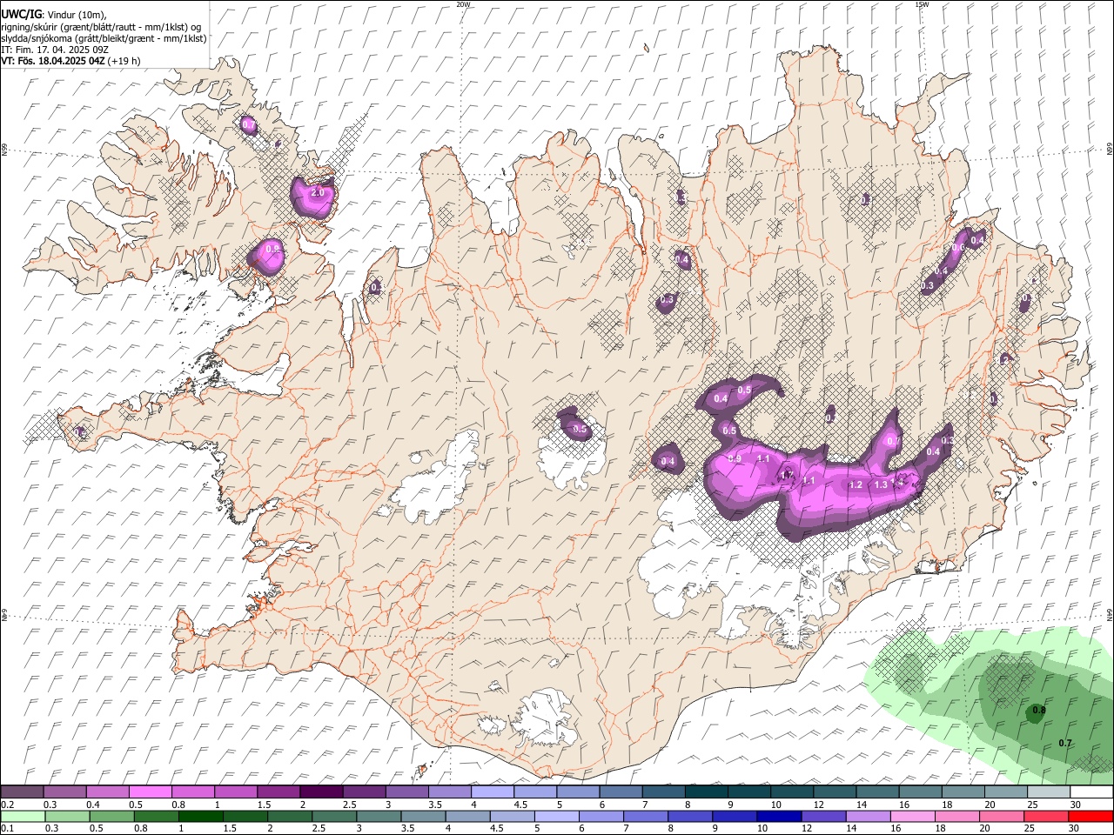Click the bright pink 0.5 swatch on the snow scale
This screenshot has height=835, width=1114.
(150, 792)
